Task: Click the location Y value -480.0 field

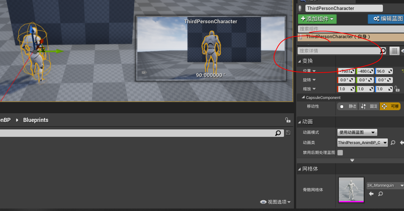Action: click(365, 71)
